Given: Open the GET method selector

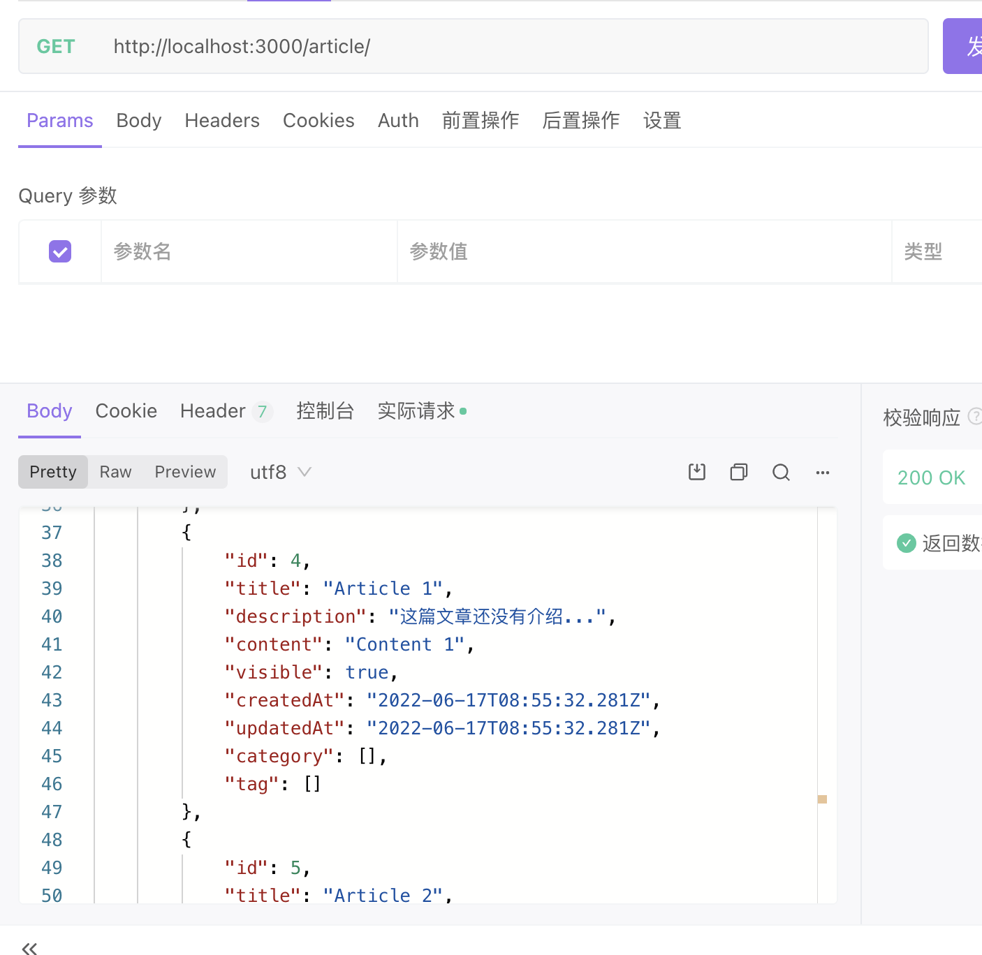Looking at the screenshot, I should [56, 47].
